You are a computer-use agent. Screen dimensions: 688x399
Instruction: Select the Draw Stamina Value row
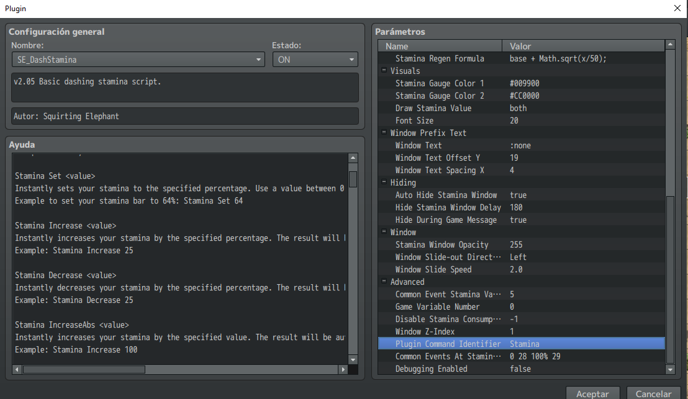(521, 108)
